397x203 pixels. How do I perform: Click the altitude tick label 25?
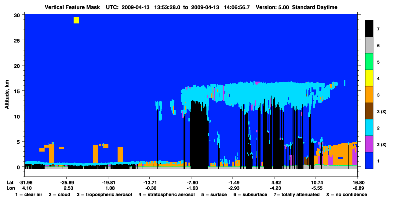17,40
